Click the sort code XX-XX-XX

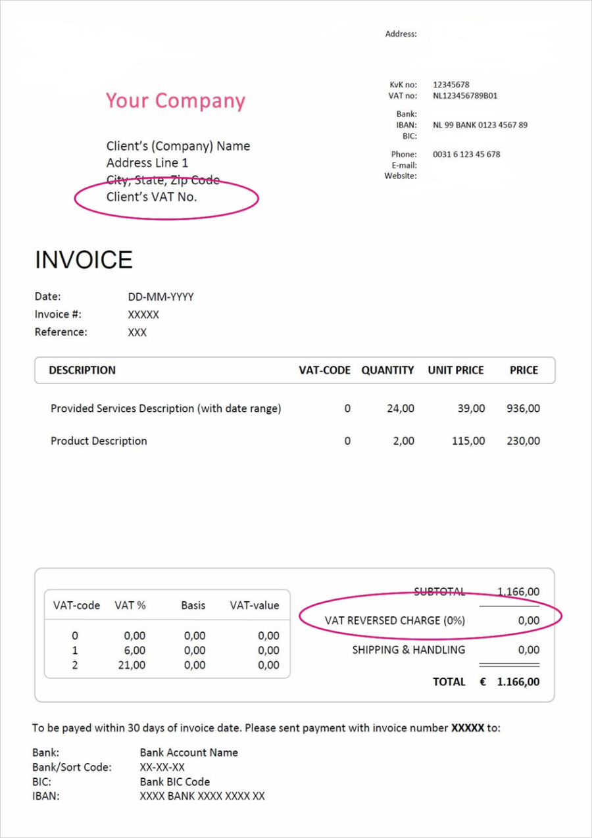point(162,767)
